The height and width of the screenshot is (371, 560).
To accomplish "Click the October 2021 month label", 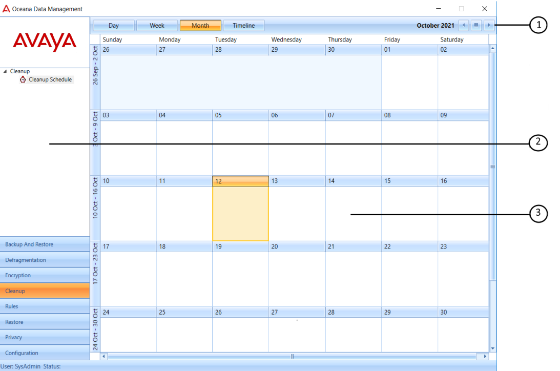I will coord(435,25).
